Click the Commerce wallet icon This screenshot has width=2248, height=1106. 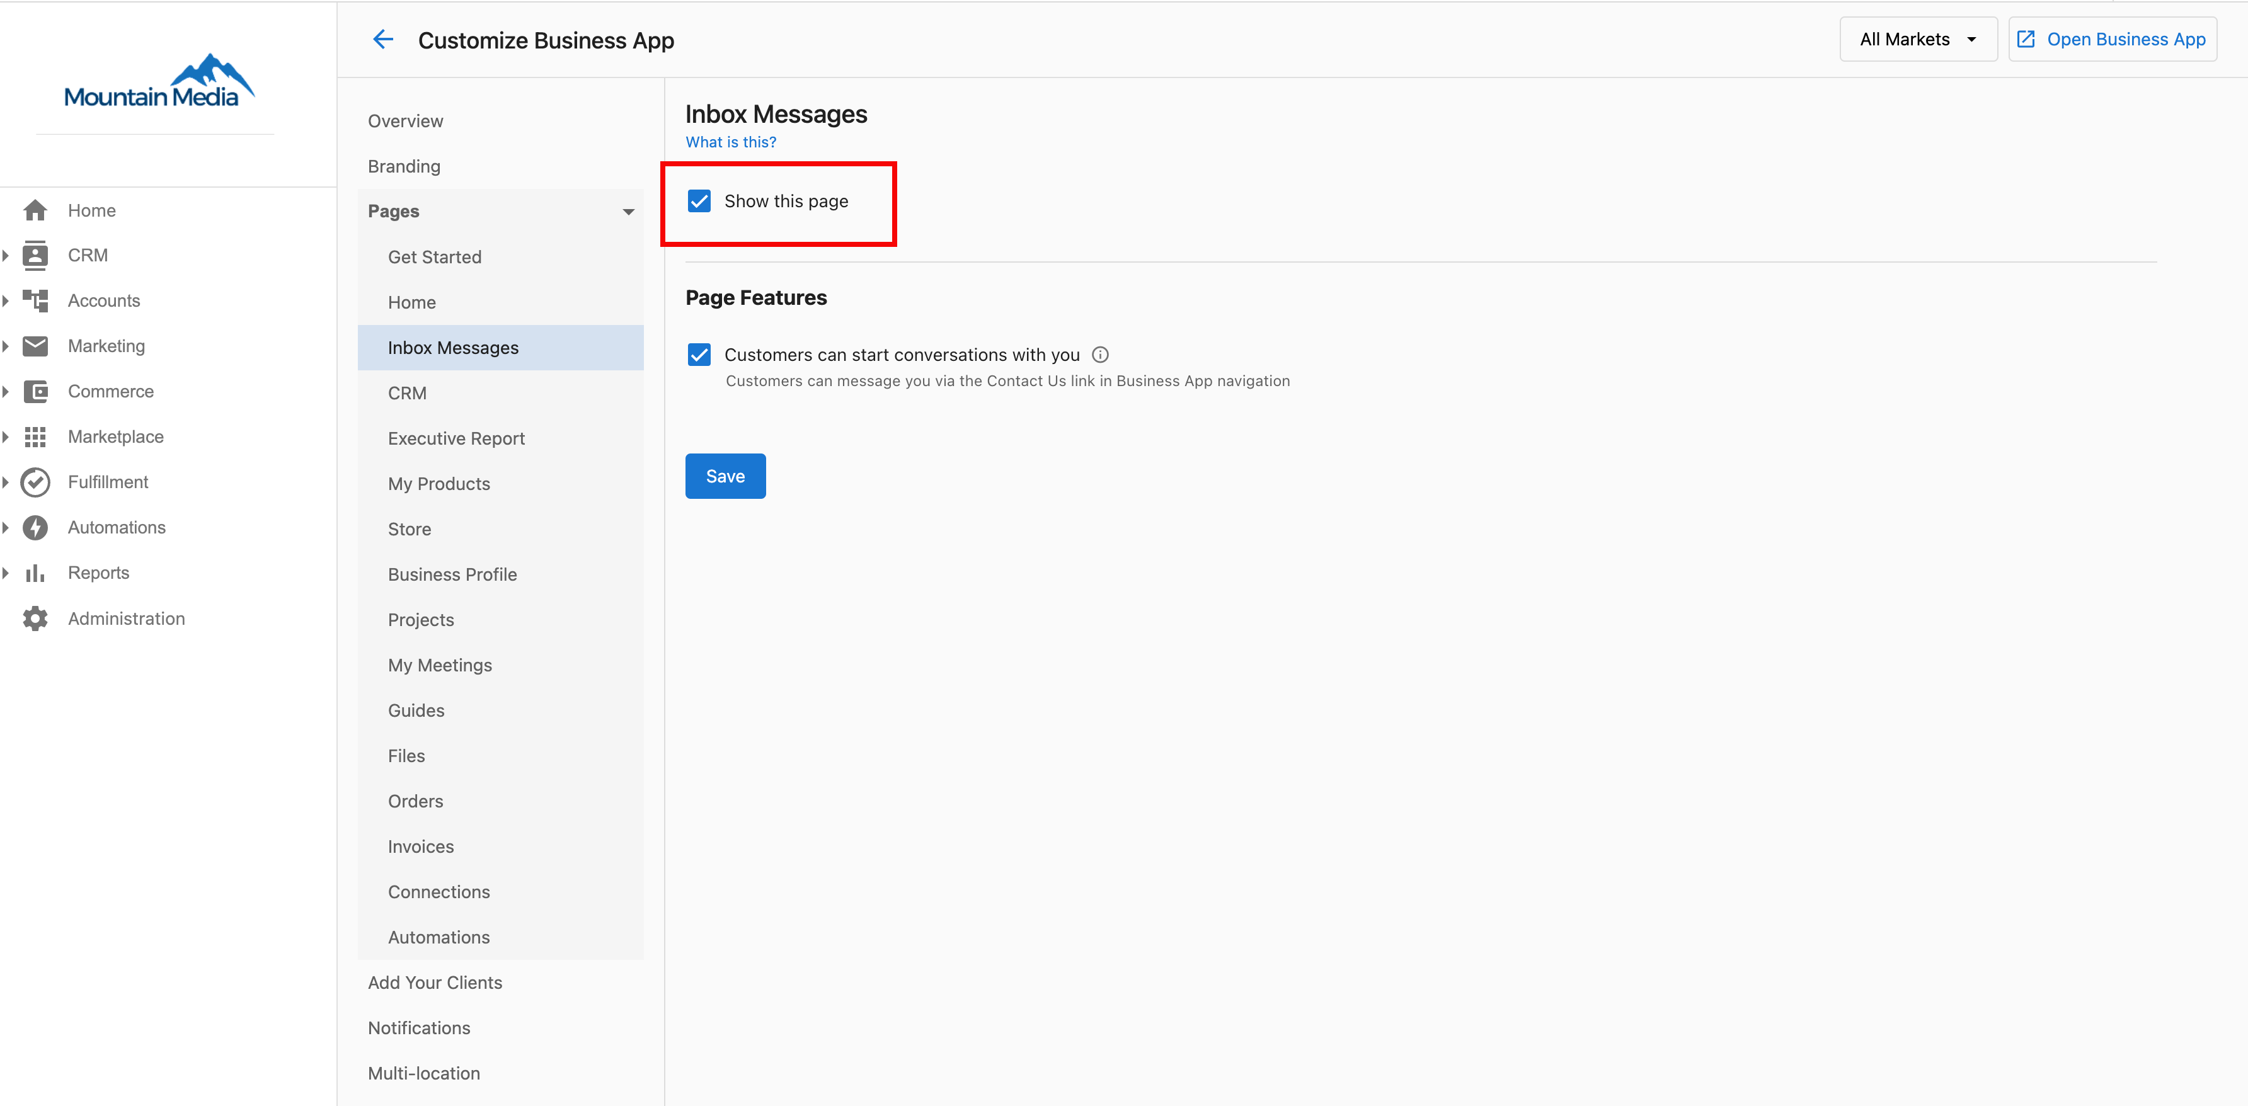pyautogui.click(x=35, y=392)
